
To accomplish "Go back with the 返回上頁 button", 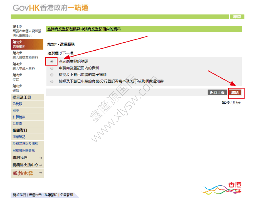I will [217, 92].
